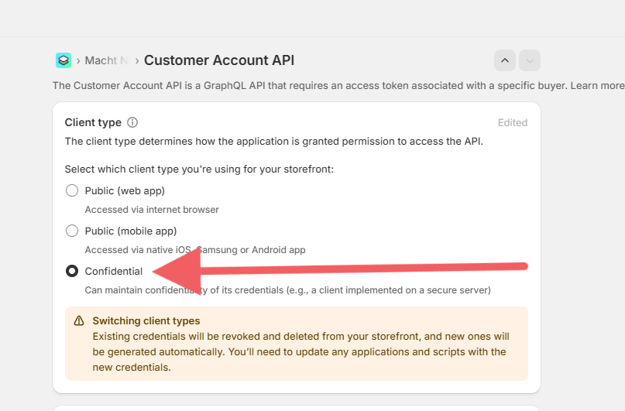Click the 'Select which client type' prompt text

[x=199, y=169]
